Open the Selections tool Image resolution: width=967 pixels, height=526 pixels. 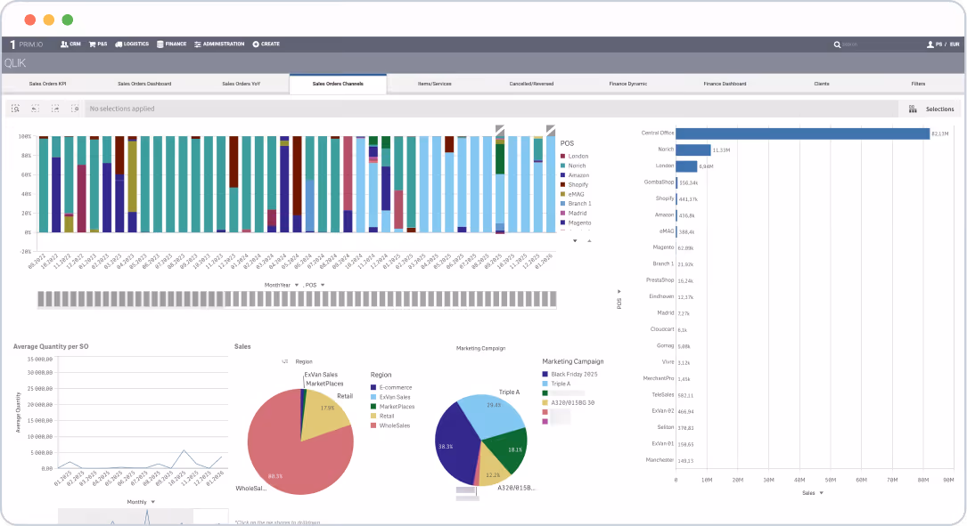[931, 109]
